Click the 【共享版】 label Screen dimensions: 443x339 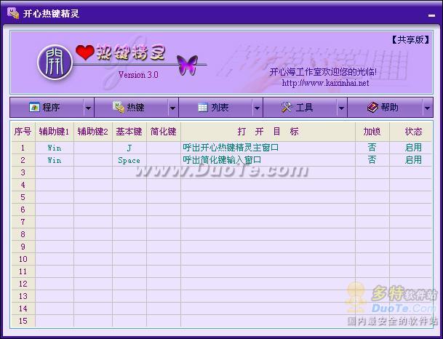click(410, 40)
